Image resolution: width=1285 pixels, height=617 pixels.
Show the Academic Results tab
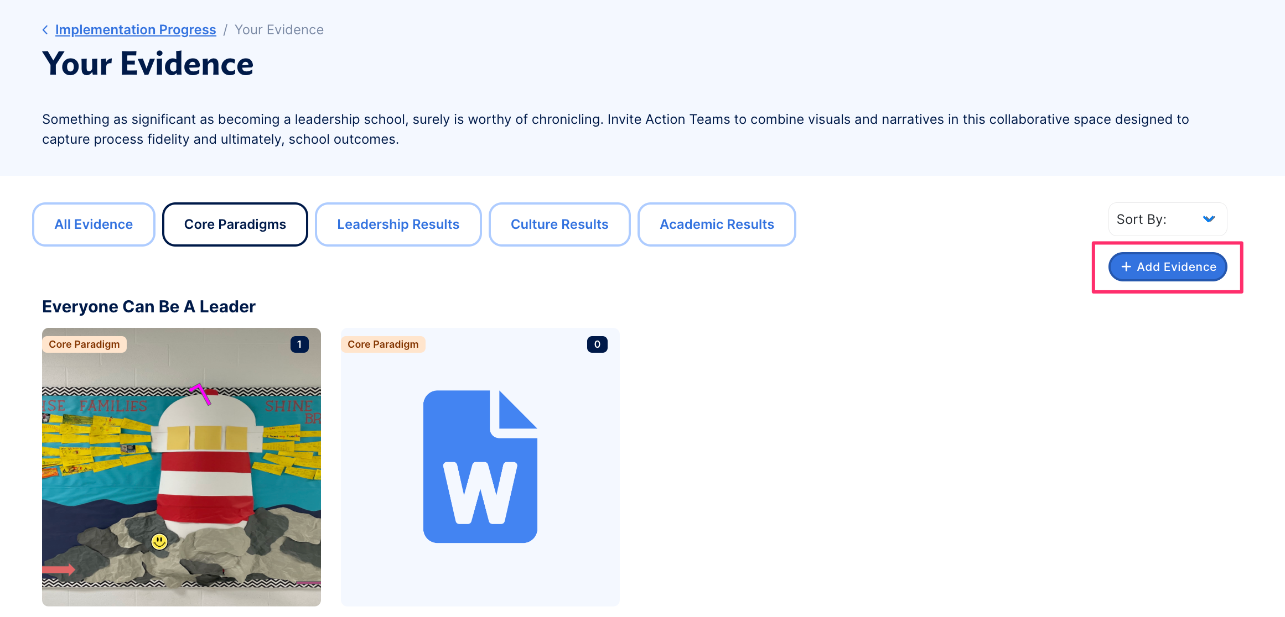point(716,224)
